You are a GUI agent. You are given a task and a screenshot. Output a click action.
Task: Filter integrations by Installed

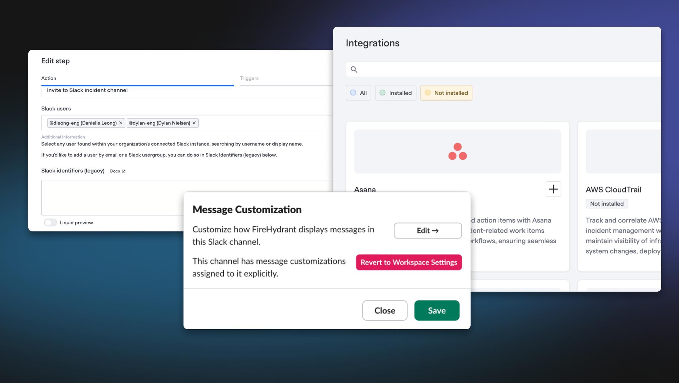(x=395, y=93)
